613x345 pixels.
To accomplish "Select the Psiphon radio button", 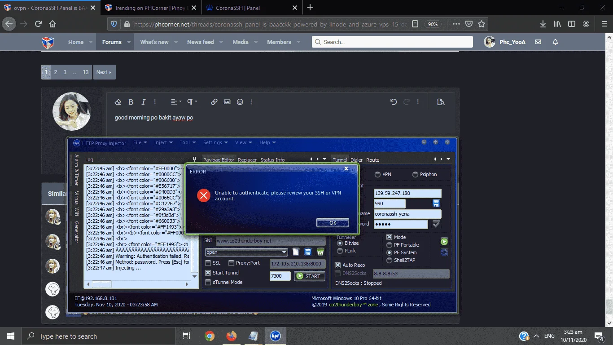I will pos(415,174).
